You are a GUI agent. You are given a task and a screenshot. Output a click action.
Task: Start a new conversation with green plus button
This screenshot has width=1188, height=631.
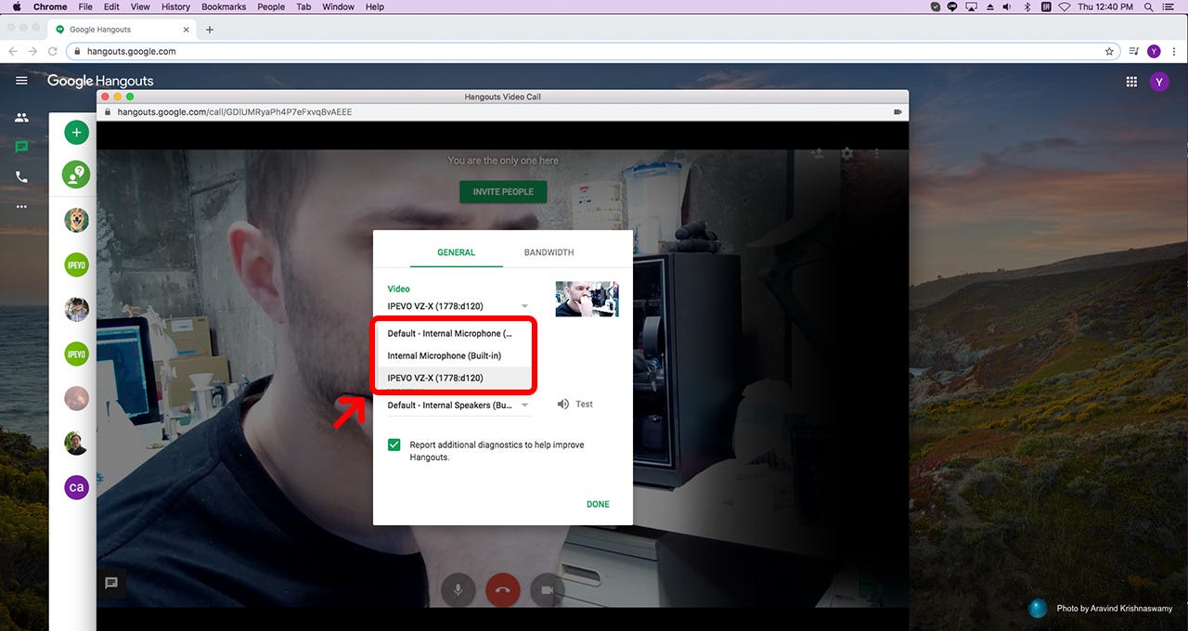[x=76, y=133]
